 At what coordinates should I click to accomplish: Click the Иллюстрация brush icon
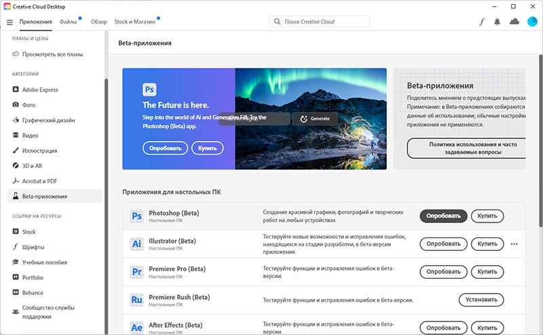[16, 150]
